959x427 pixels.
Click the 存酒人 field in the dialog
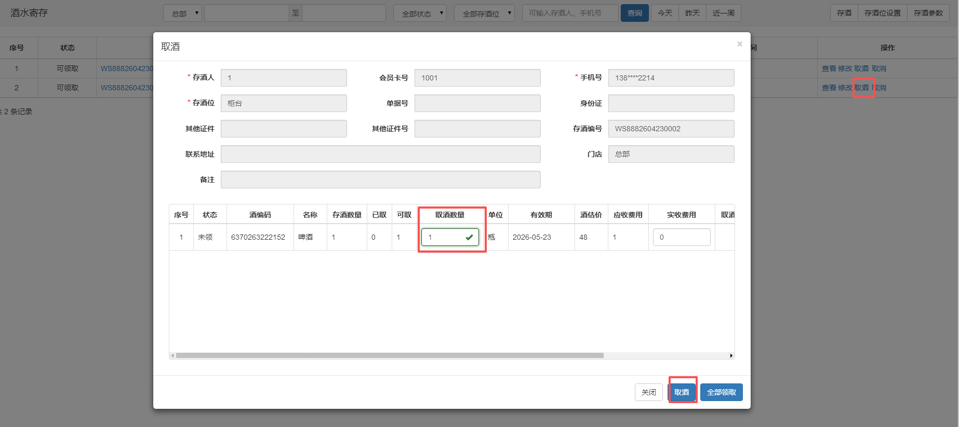point(284,78)
